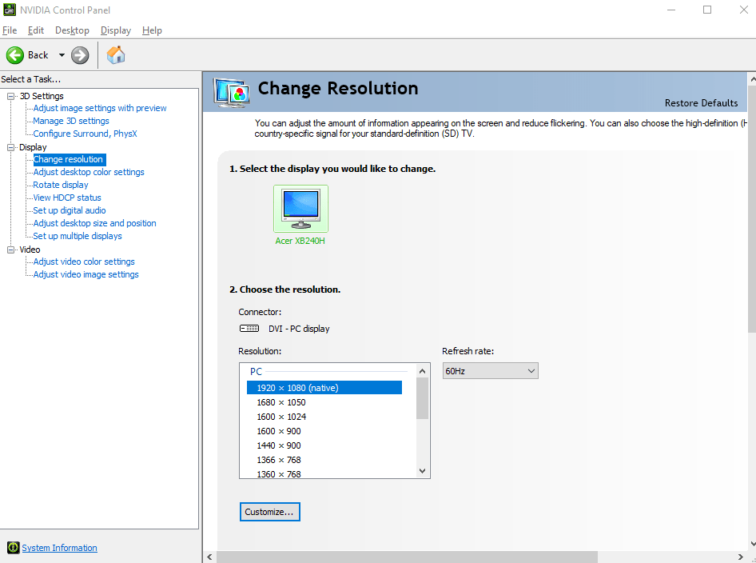This screenshot has height=563, width=756.
Task: Click the forward navigation arrow icon
Action: (79, 54)
